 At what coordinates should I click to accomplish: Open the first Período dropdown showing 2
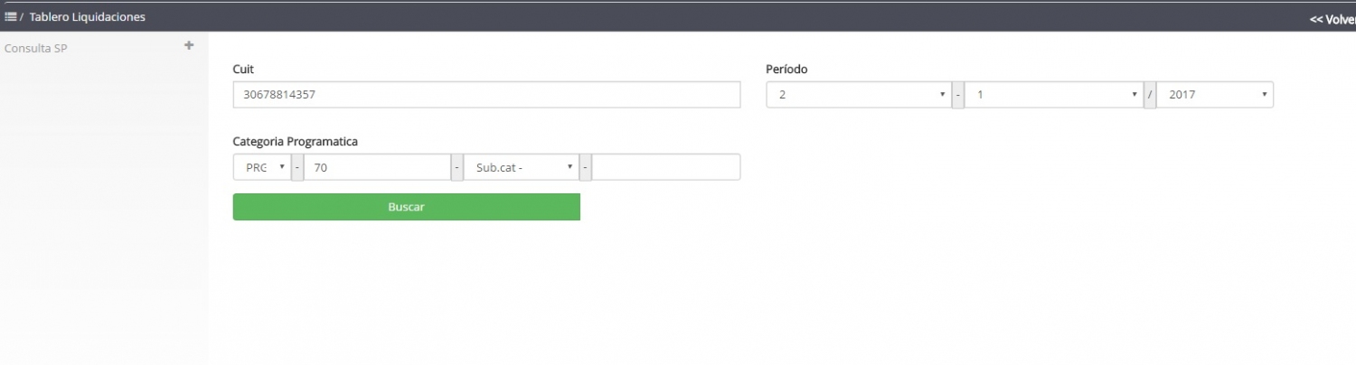859,95
